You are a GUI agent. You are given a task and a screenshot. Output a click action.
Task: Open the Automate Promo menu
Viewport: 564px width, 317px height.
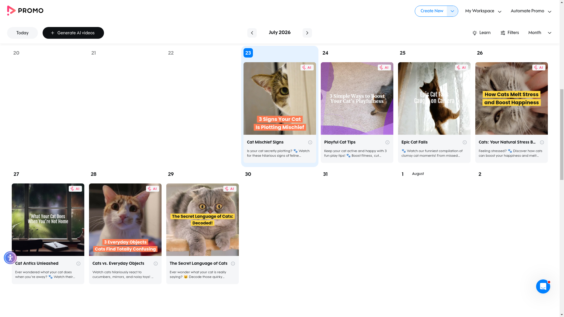[x=531, y=11]
